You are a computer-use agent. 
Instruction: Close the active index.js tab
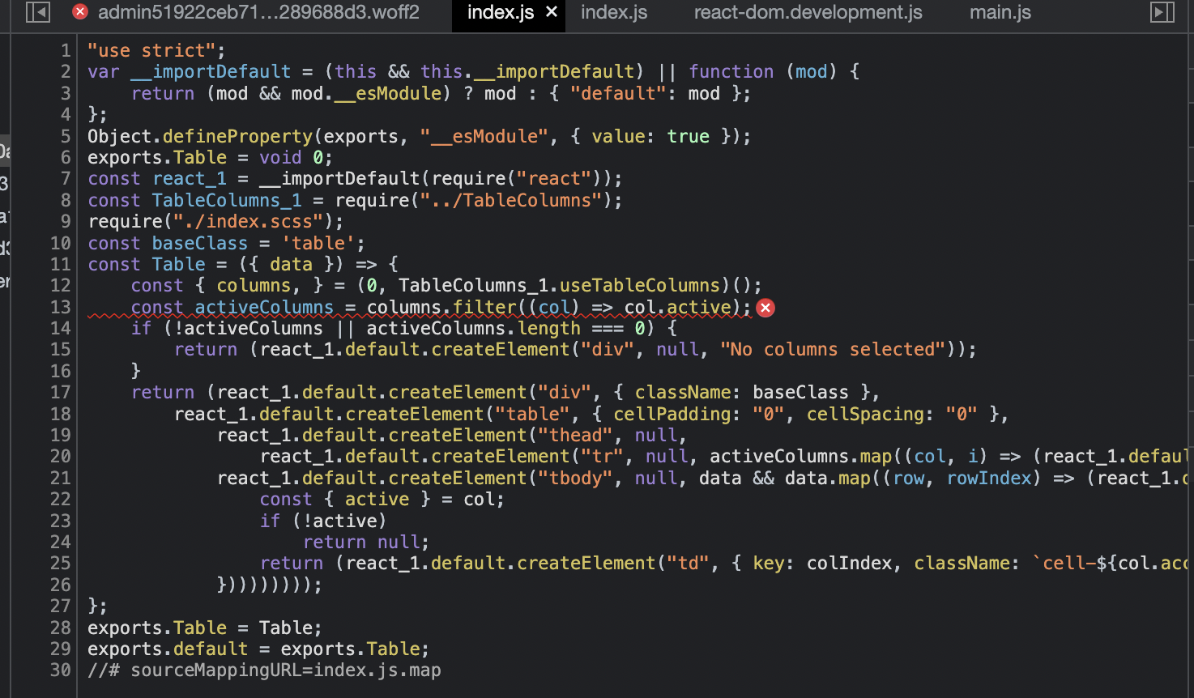click(552, 12)
